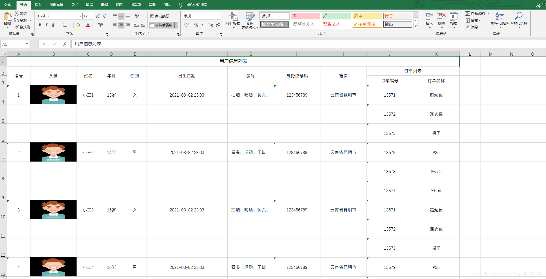Click the Format cells (格式) icon
The image size is (546, 279).
454,16
